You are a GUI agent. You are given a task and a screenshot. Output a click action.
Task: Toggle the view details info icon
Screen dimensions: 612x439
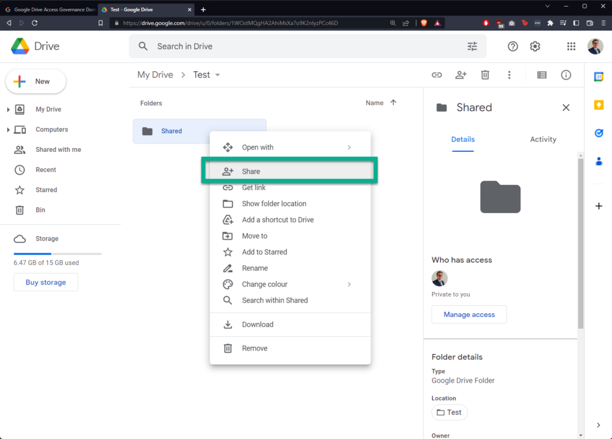(x=565, y=75)
